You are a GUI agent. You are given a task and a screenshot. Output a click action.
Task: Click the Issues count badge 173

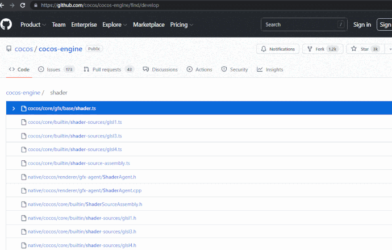tap(69, 69)
